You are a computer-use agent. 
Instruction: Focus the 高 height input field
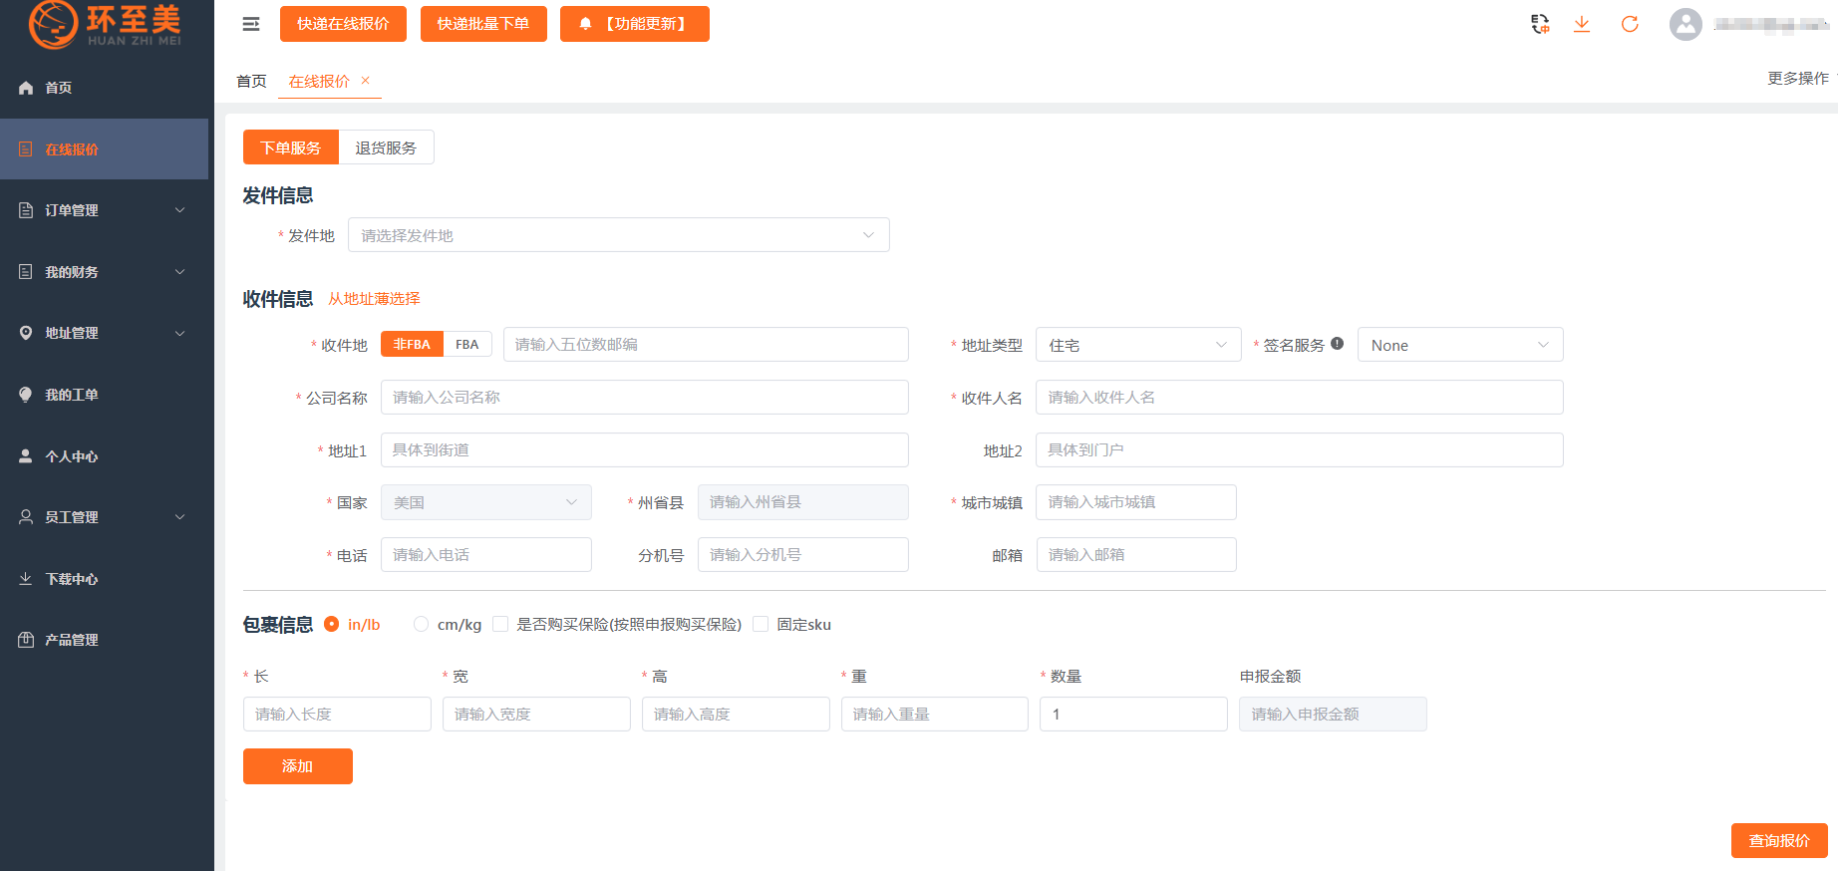coord(736,714)
